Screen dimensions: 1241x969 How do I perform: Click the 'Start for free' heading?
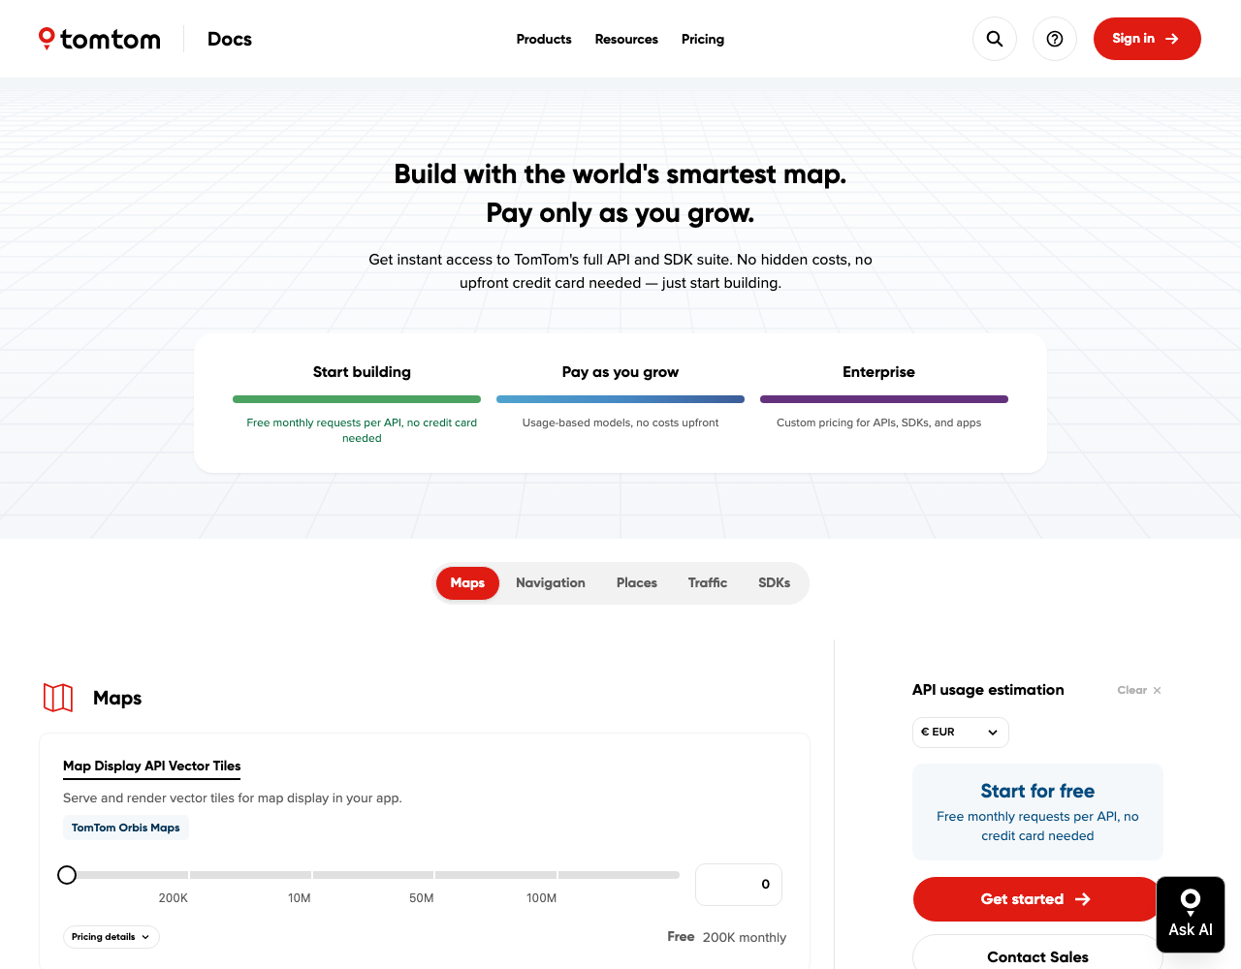pyautogui.click(x=1037, y=792)
